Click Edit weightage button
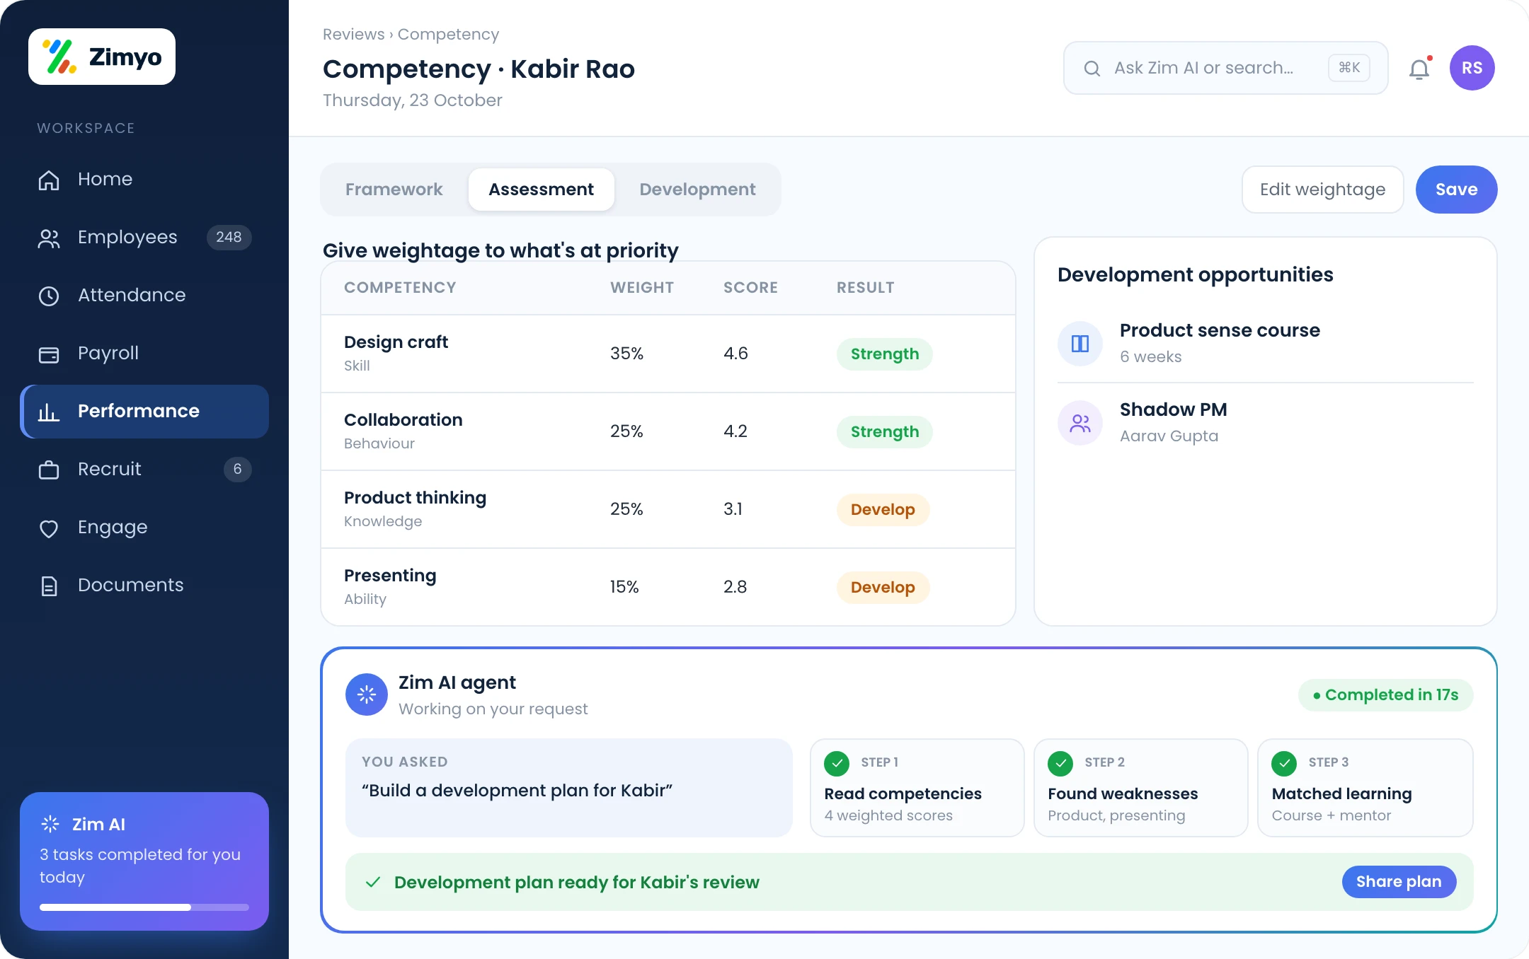 pos(1323,190)
